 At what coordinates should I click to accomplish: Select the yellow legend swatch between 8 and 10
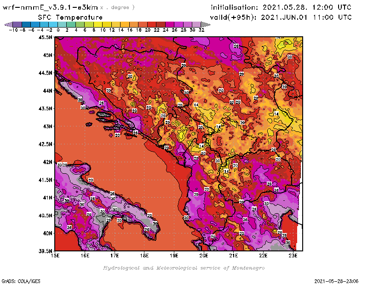coord(98,24)
